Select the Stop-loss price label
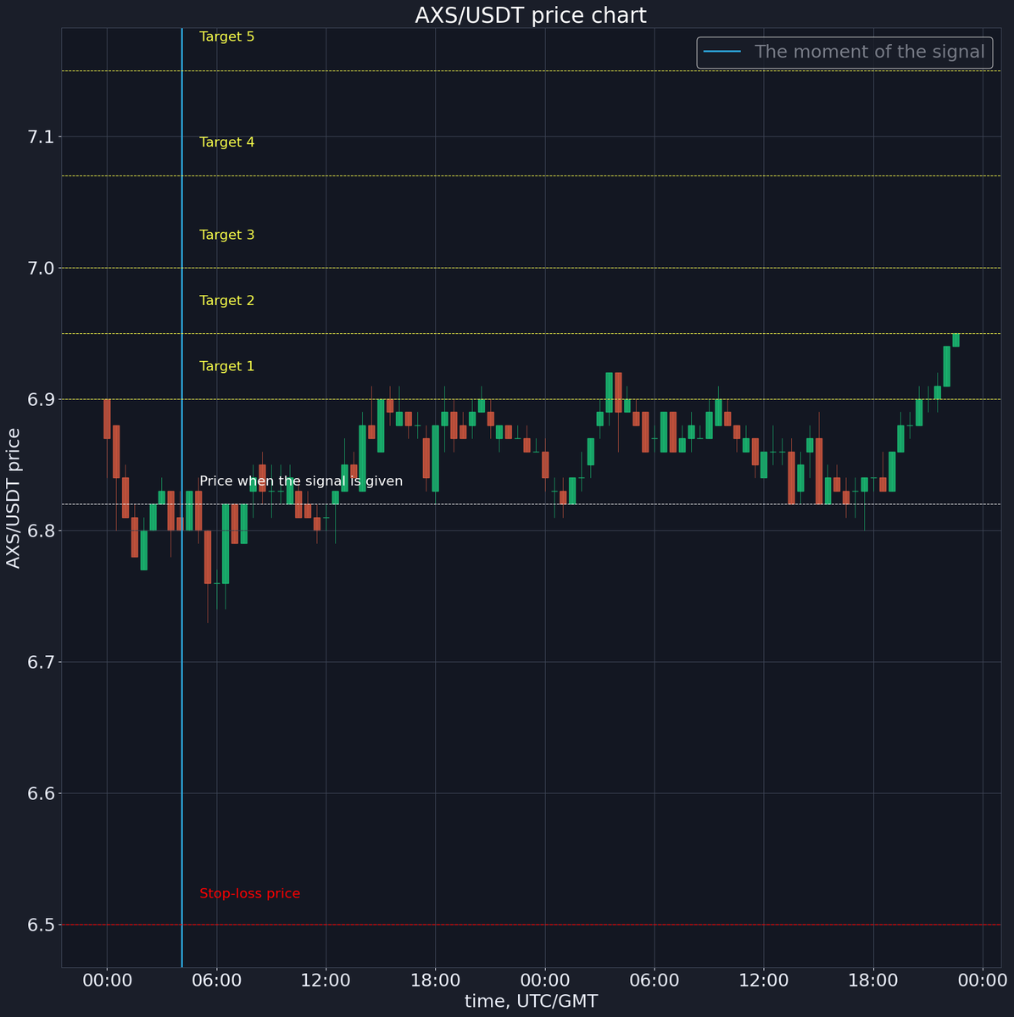1014x1017 pixels. pos(249,893)
